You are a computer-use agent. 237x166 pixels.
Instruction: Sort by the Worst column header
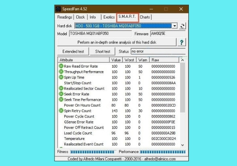[130, 60]
